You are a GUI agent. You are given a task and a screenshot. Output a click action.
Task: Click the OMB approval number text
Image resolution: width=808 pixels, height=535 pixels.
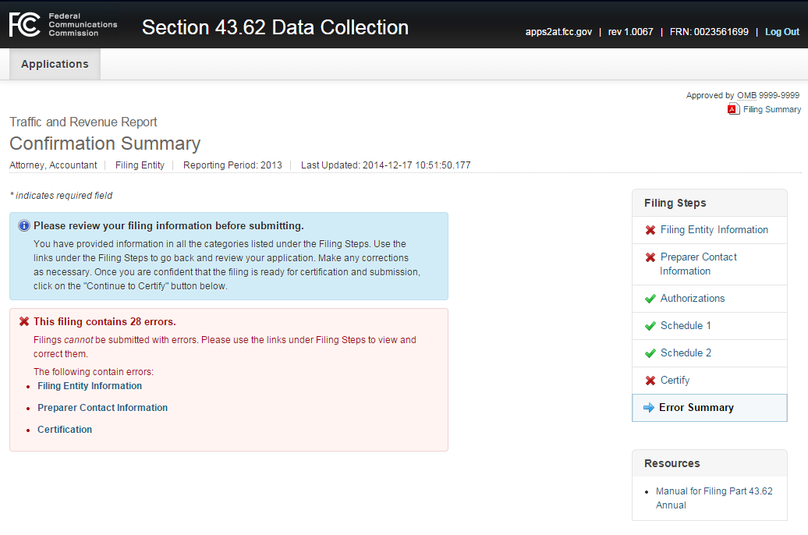[x=767, y=95]
